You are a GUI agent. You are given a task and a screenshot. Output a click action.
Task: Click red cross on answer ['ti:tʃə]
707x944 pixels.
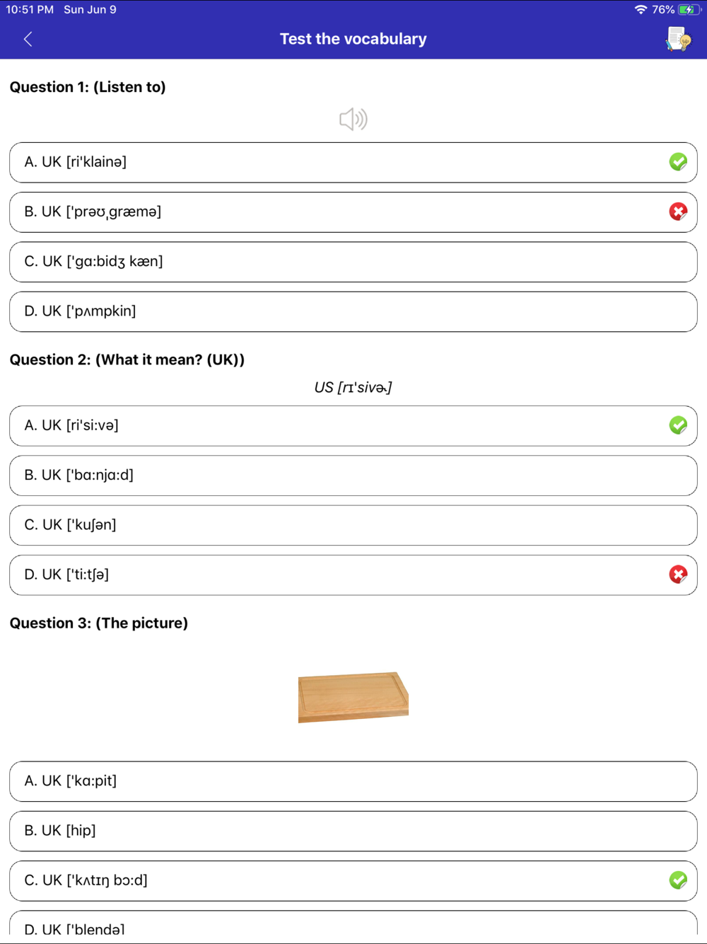coord(678,574)
